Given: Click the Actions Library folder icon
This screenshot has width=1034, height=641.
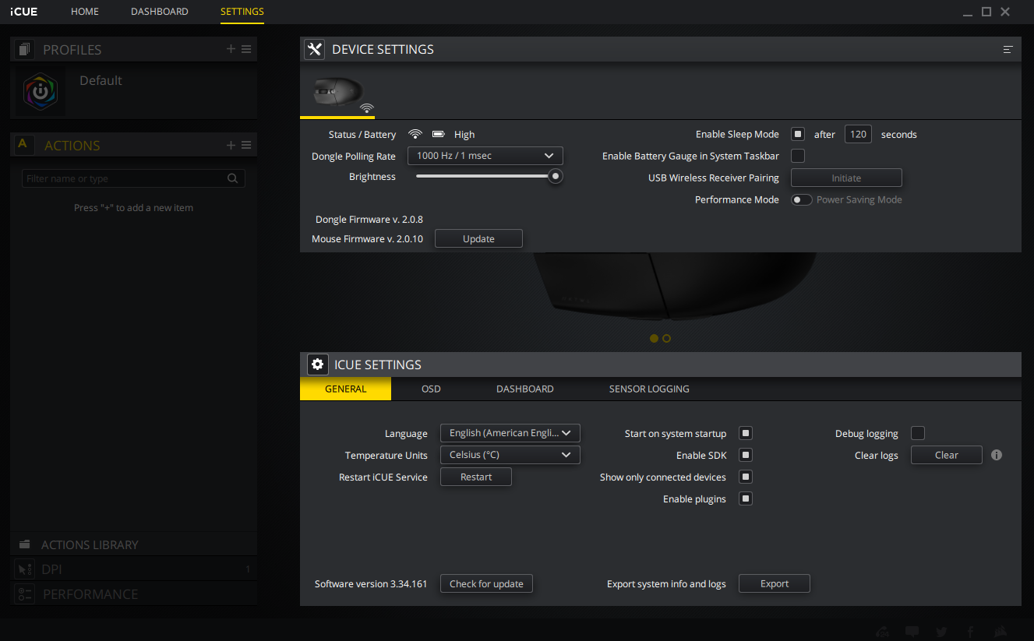Looking at the screenshot, I should click(24, 544).
